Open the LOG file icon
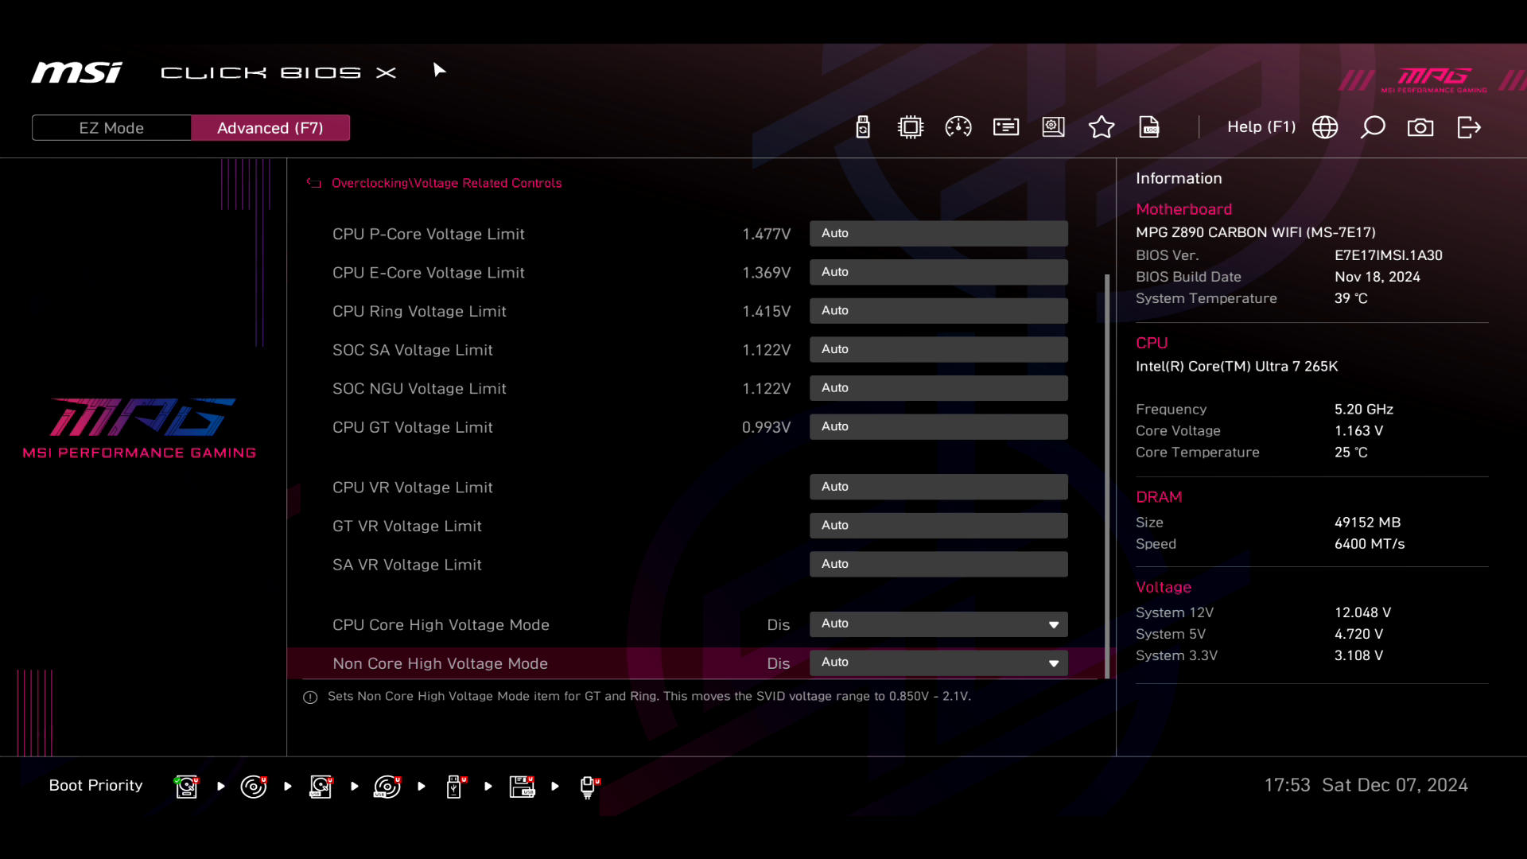1527x859 pixels. click(x=1149, y=127)
